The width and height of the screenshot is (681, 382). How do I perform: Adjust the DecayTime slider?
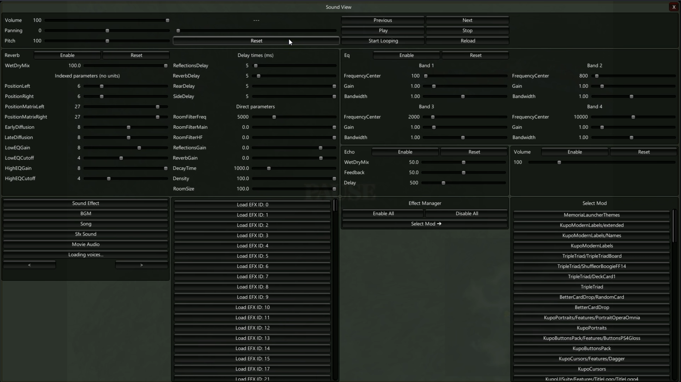click(294, 168)
